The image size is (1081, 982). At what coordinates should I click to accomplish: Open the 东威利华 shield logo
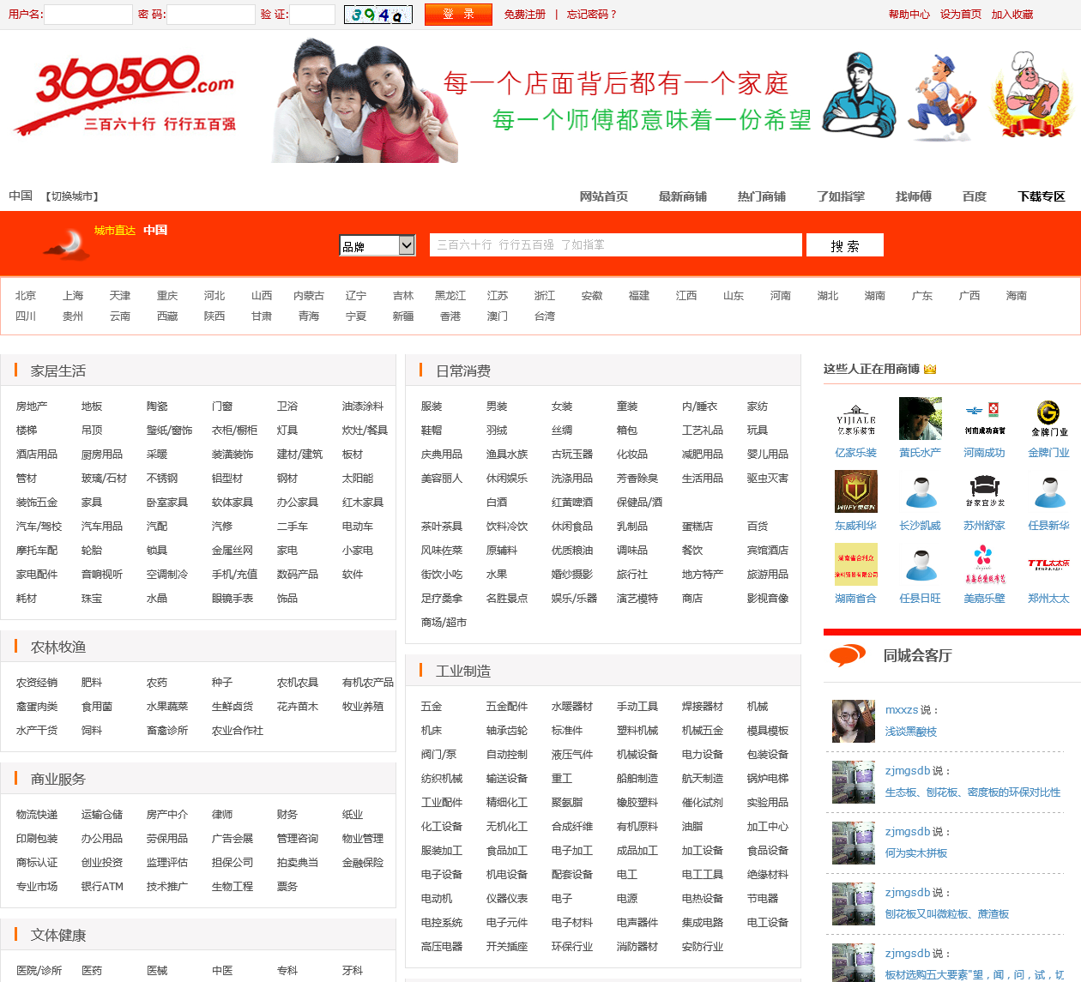click(855, 491)
